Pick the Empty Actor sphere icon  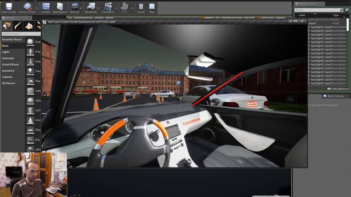pyautogui.click(x=30, y=42)
